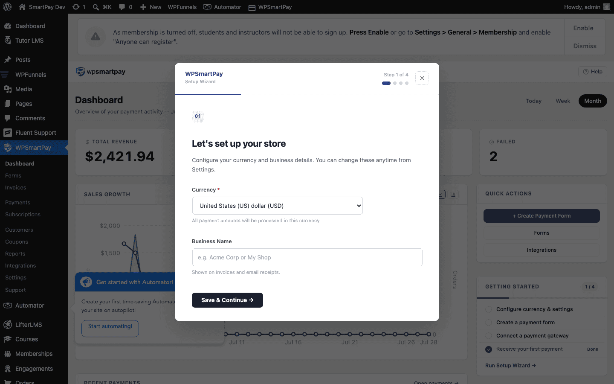Screen dimensions: 614x384
Task: Click the Engagements icon in sidebar
Action: tap(8, 369)
